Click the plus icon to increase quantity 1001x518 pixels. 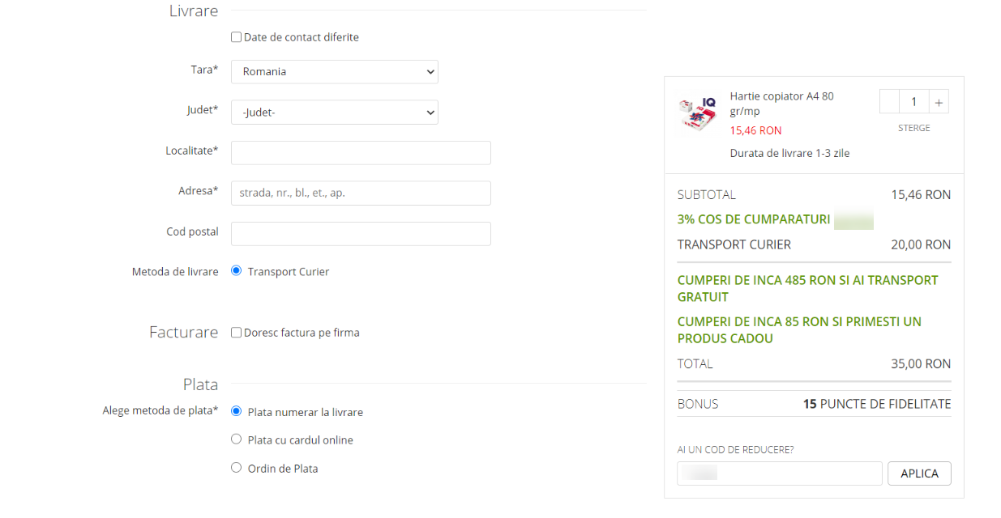939,102
